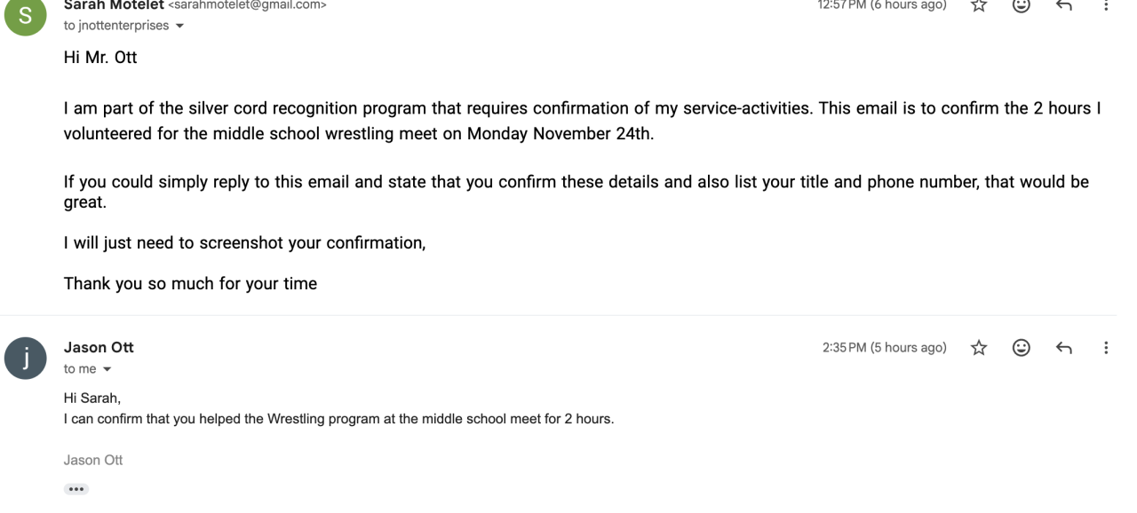Show trimmed content with ellipsis button
This screenshot has height=513, width=1137.
pyautogui.click(x=76, y=489)
